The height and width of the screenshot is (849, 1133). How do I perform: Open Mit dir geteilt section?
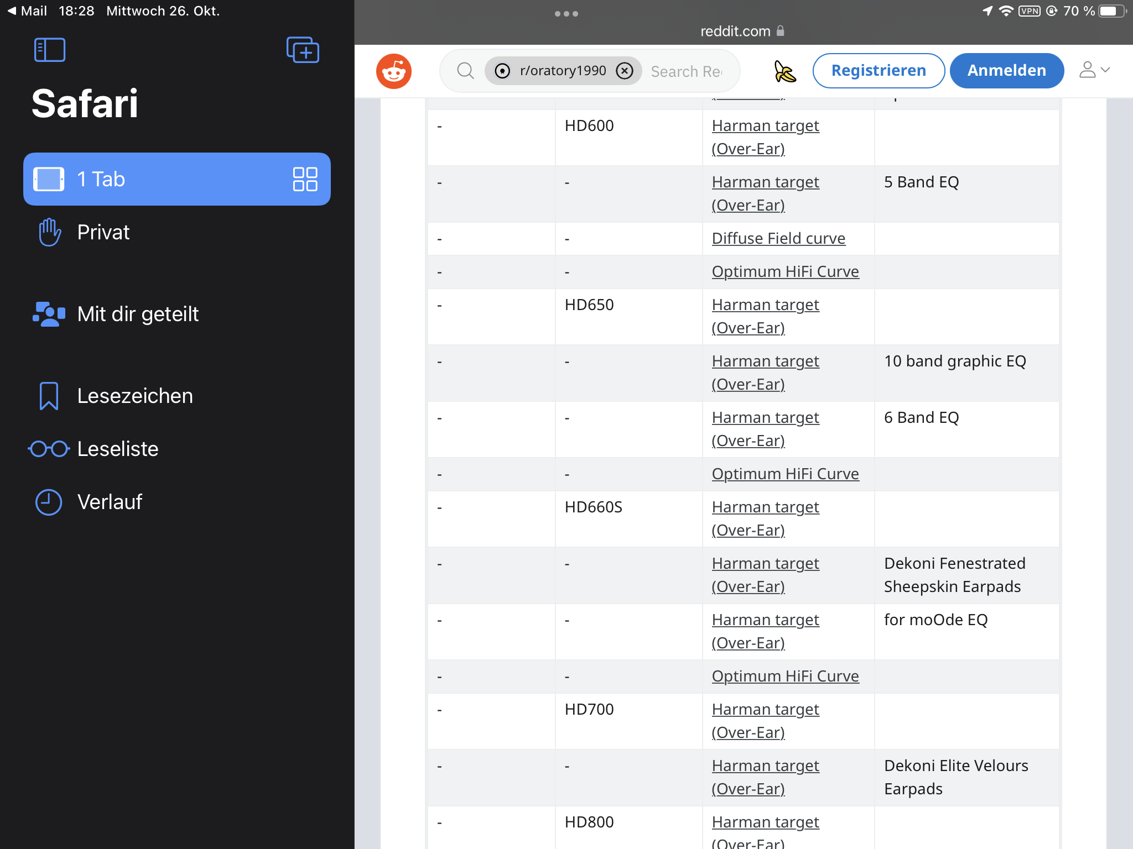point(177,314)
